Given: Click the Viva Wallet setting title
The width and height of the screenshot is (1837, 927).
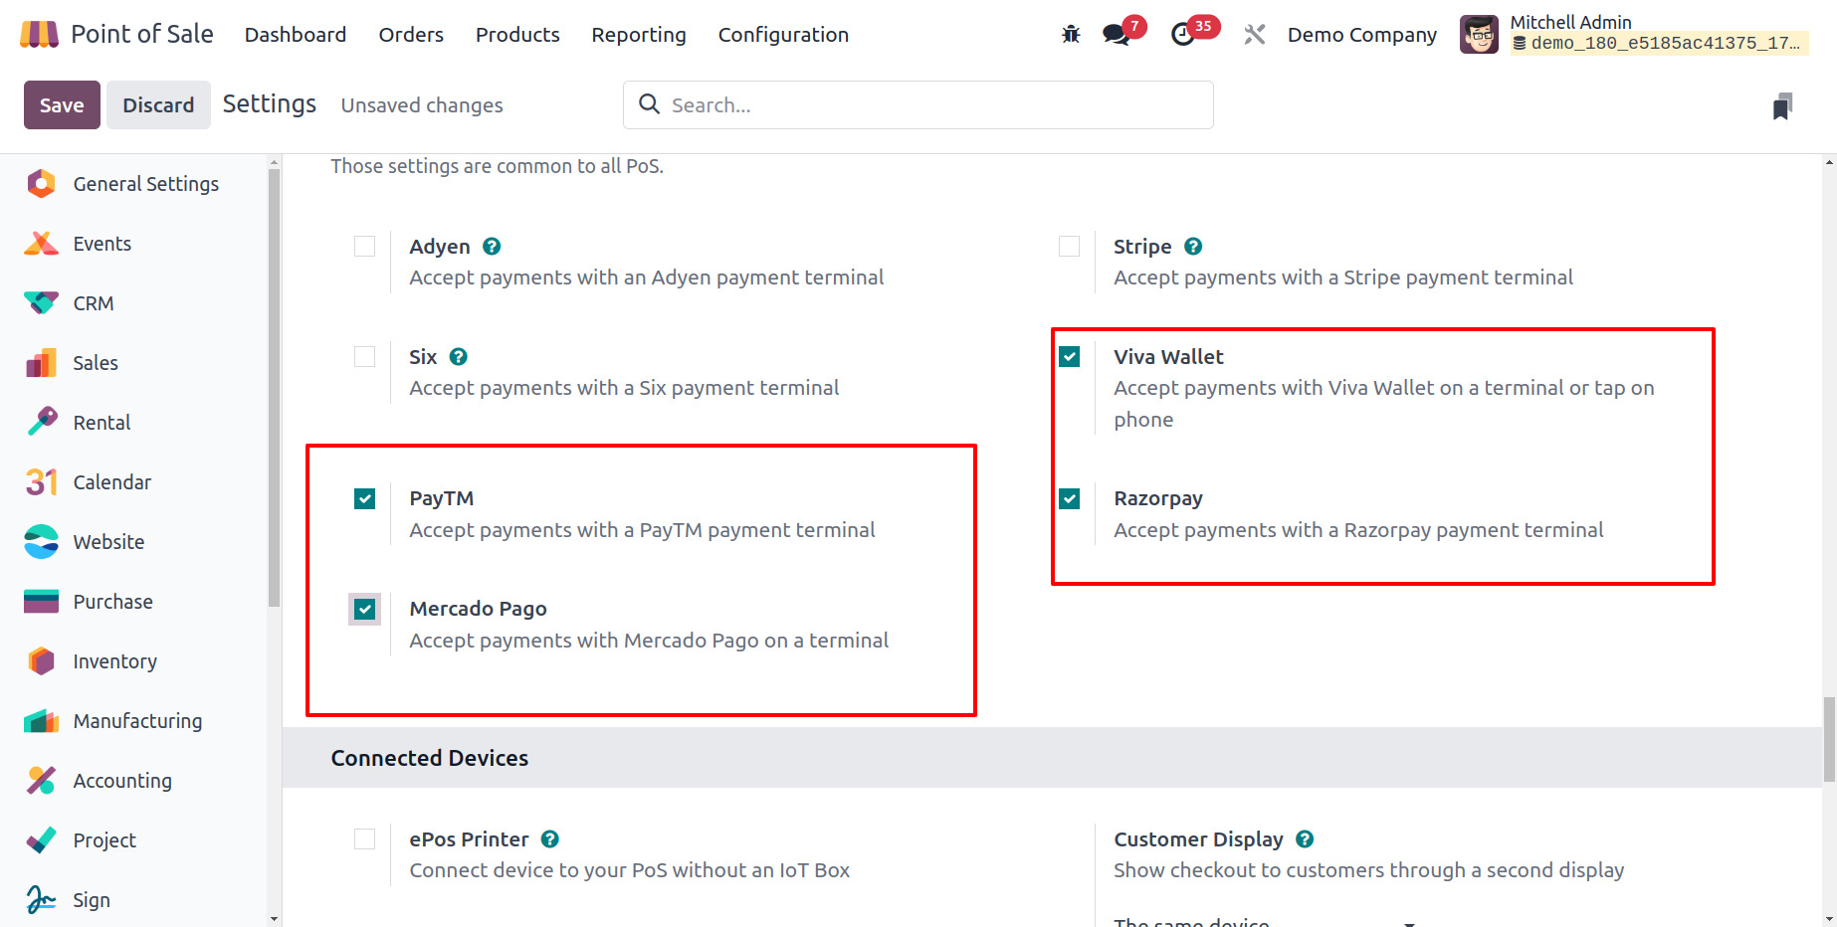Looking at the screenshot, I should click(1168, 357).
